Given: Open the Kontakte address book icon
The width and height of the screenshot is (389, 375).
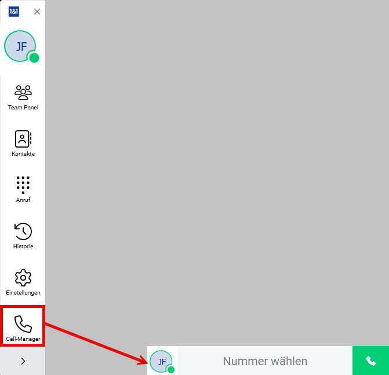Looking at the screenshot, I should pyautogui.click(x=23, y=139).
